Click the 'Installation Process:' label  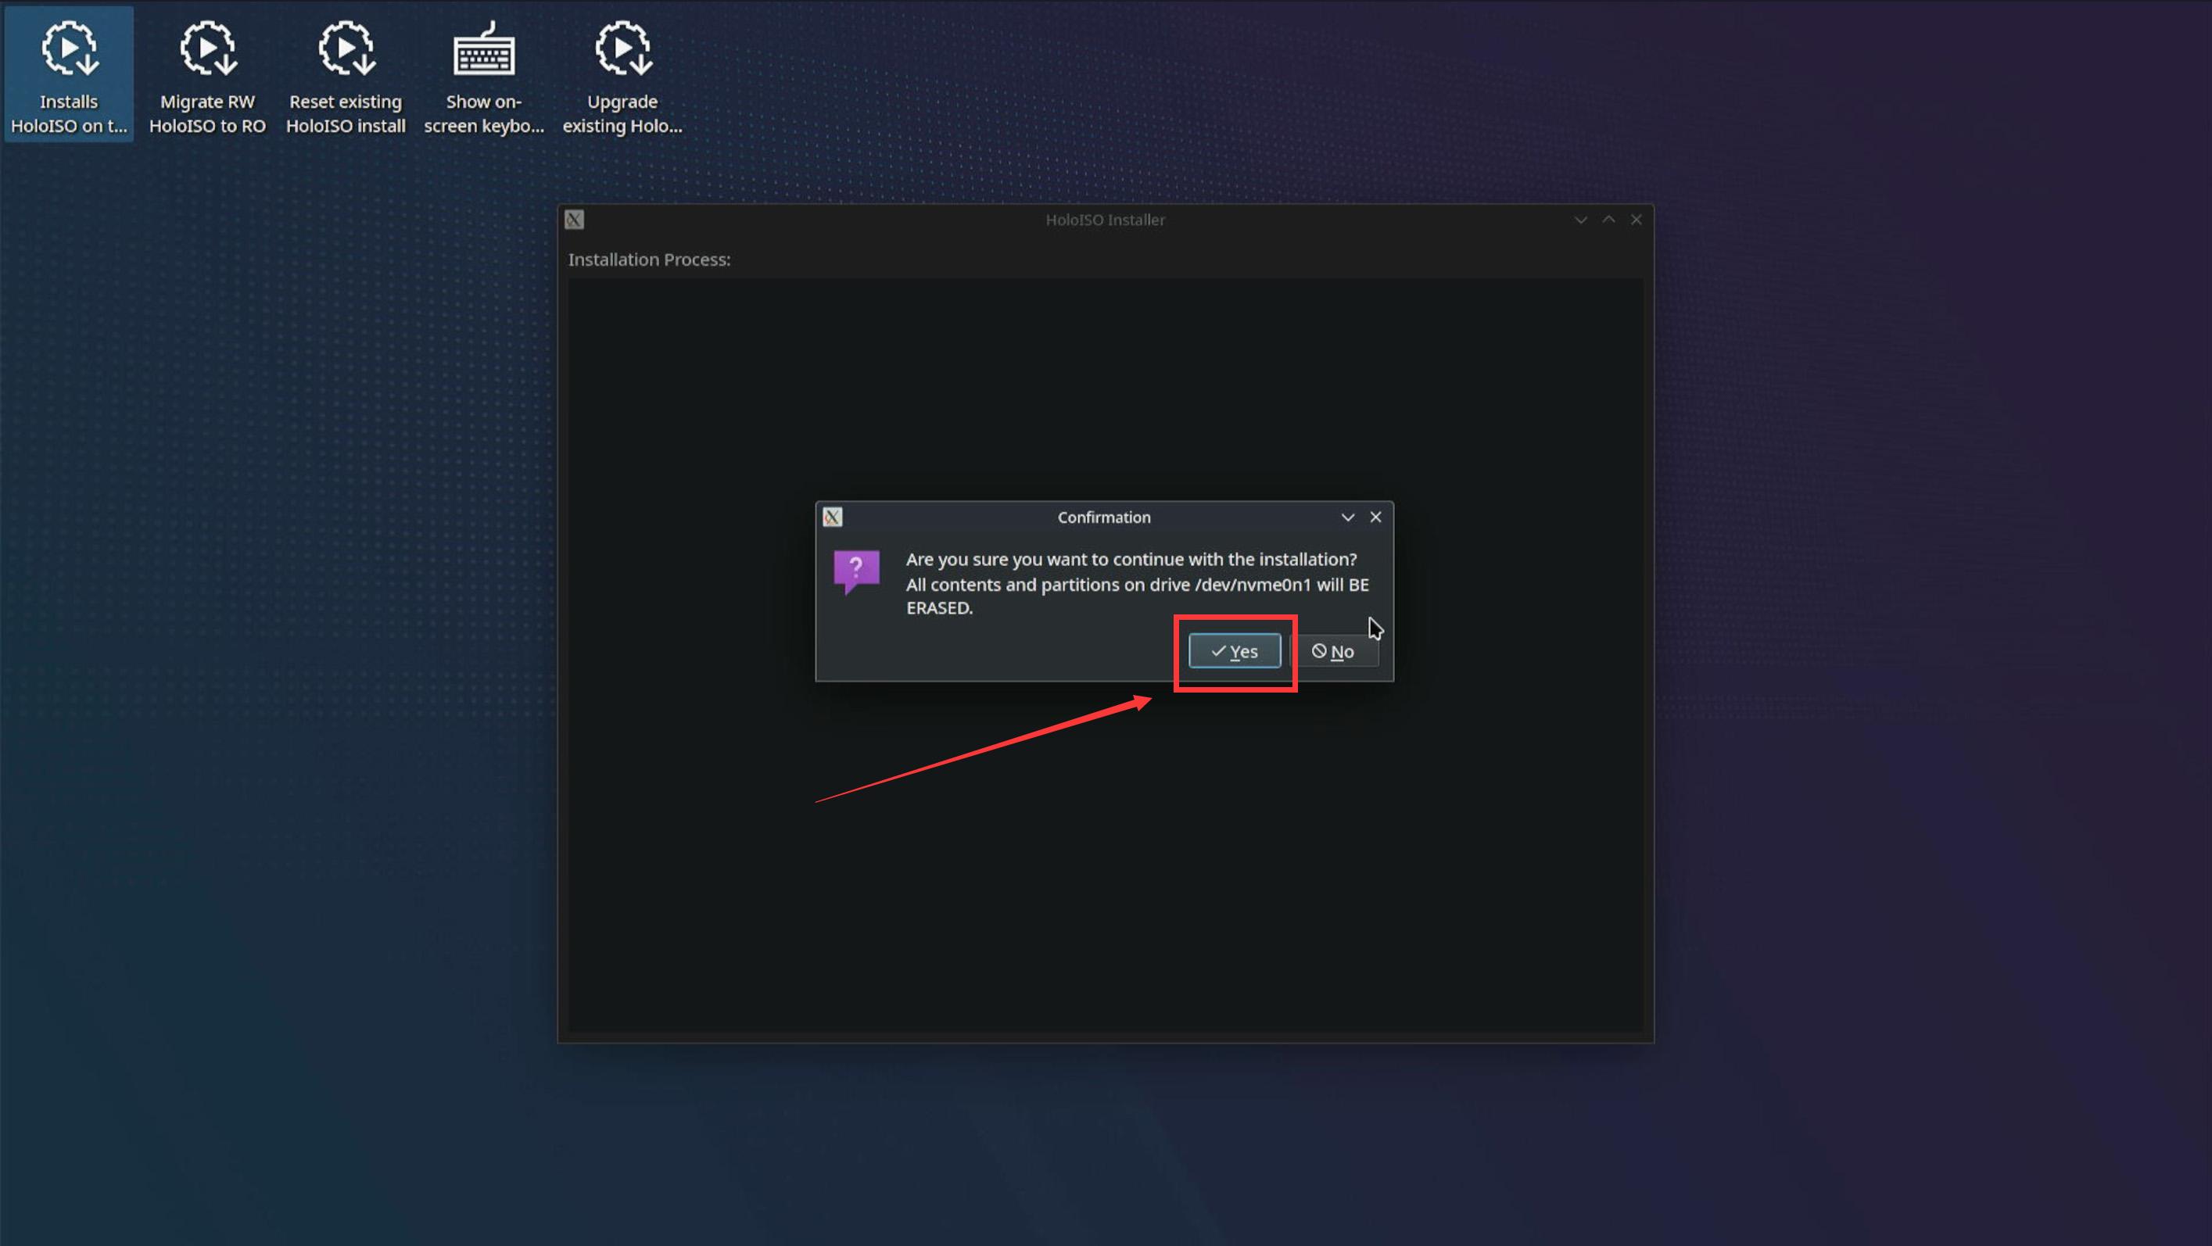(x=649, y=260)
